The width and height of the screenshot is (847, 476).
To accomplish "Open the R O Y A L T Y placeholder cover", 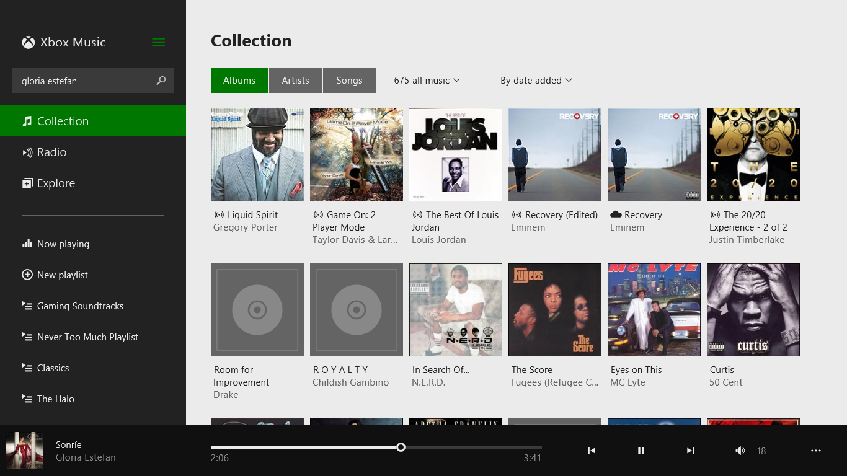I will [x=357, y=310].
